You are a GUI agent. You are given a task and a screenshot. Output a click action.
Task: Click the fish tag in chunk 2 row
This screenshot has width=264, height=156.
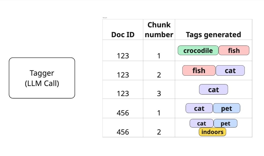(199, 71)
